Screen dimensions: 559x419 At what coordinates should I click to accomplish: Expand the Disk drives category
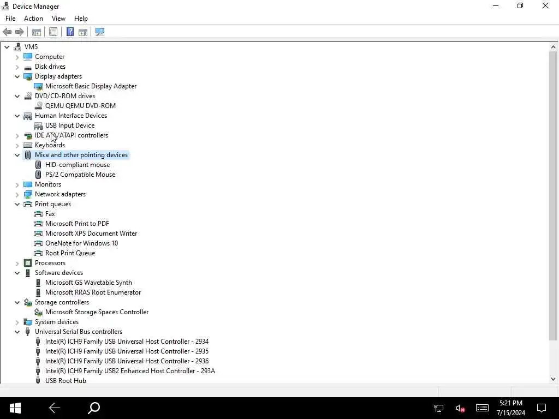click(17, 67)
